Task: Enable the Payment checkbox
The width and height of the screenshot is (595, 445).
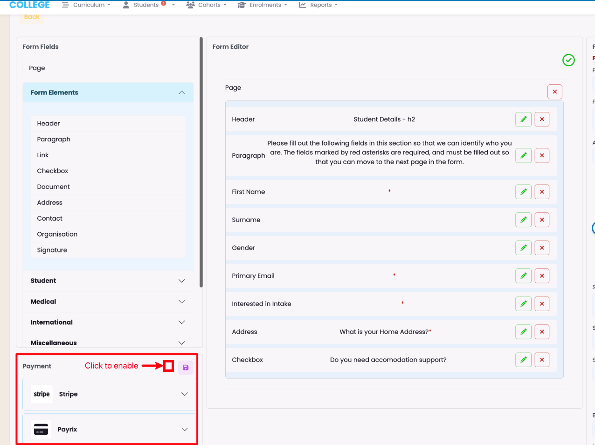Action: coord(169,366)
